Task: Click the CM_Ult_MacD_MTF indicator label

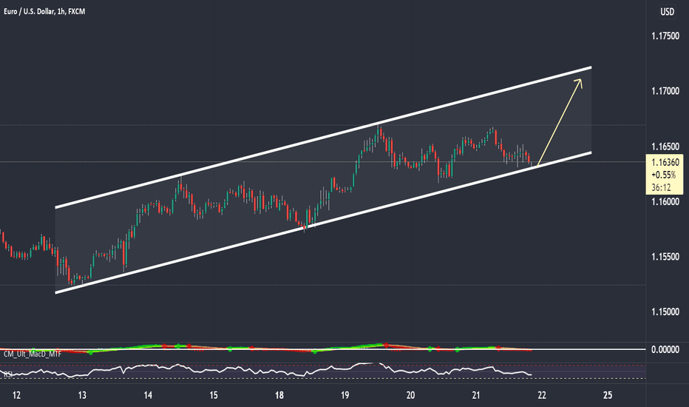Action: click(33, 354)
